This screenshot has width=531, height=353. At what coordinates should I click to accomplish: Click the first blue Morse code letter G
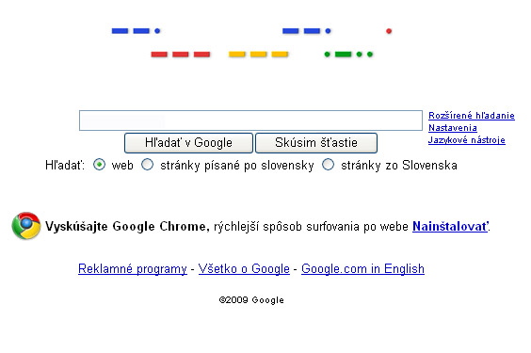(136, 31)
